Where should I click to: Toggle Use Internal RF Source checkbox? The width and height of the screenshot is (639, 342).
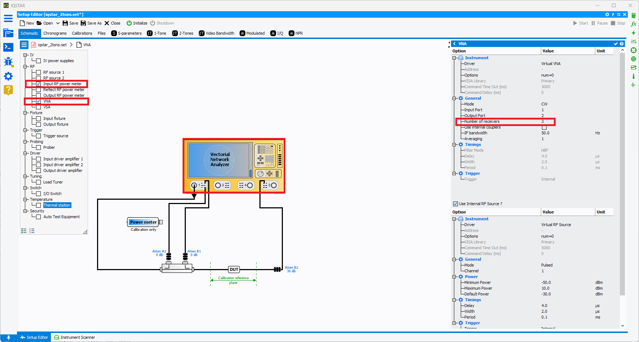(455, 204)
